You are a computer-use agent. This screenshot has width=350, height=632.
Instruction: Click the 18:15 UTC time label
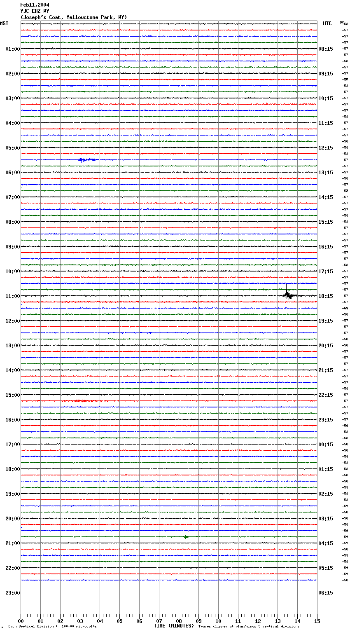pyautogui.click(x=326, y=296)
